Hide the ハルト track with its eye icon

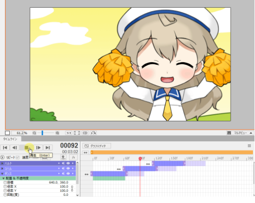point(68,163)
